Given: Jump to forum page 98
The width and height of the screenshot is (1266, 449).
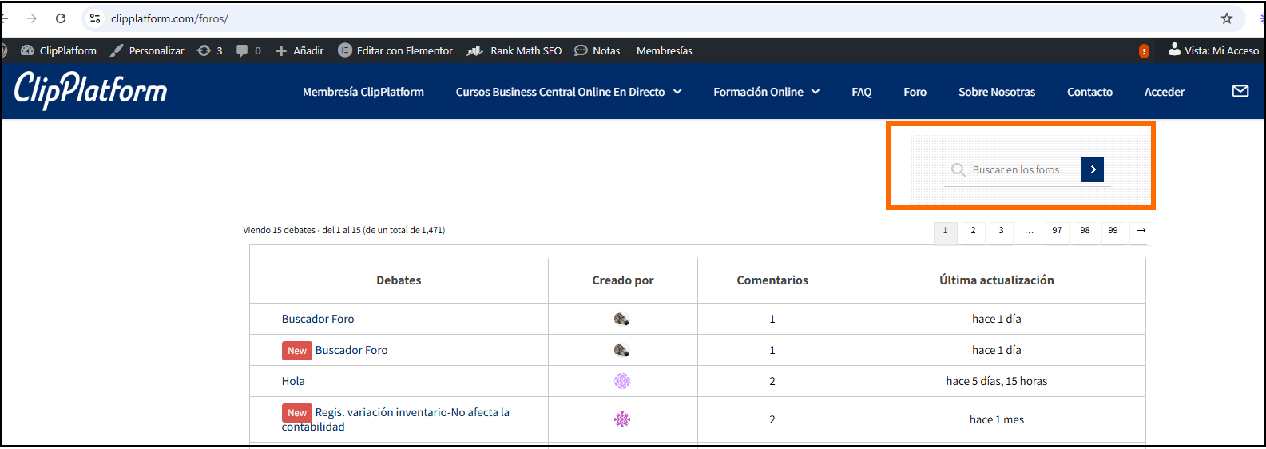Looking at the screenshot, I should click(1085, 231).
